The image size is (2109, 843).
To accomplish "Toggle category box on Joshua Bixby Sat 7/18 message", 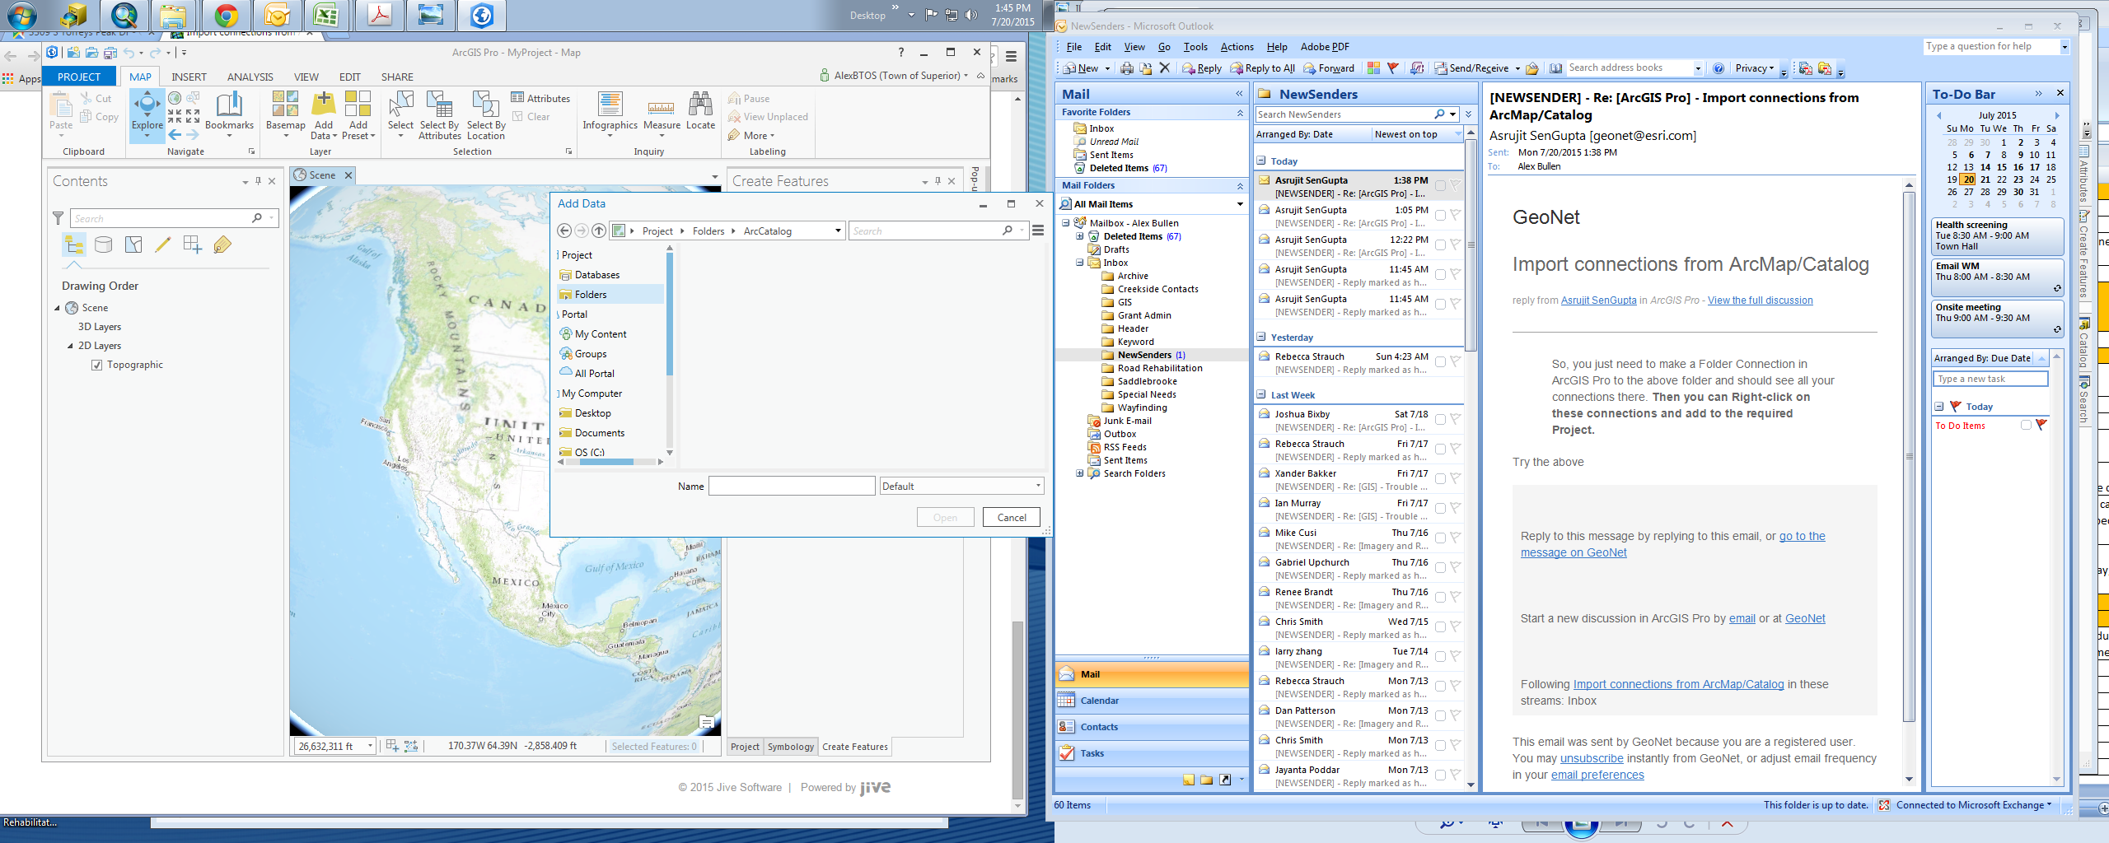I will click(1440, 419).
